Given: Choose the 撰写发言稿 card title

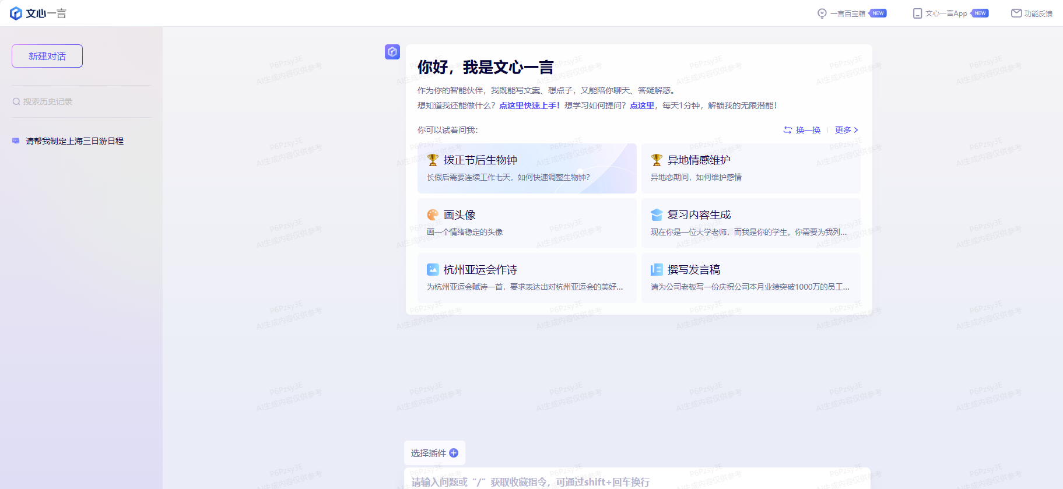Looking at the screenshot, I should coord(694,269).
